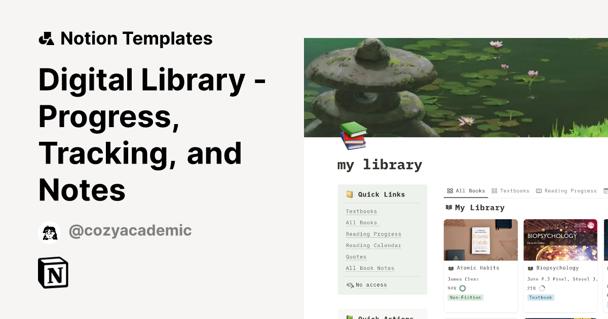
Task: Click the open book icon next to My Library
Action: pyautogui.click(x=450, y=208)
